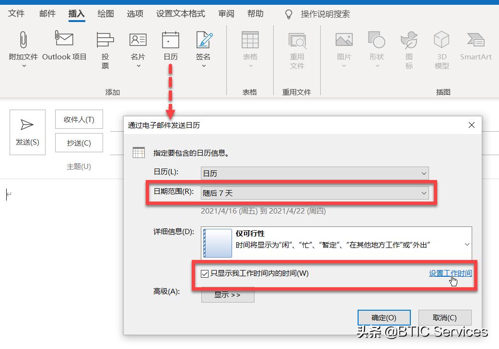Open the 日期范围 date range dropdown

coord(314,192)
